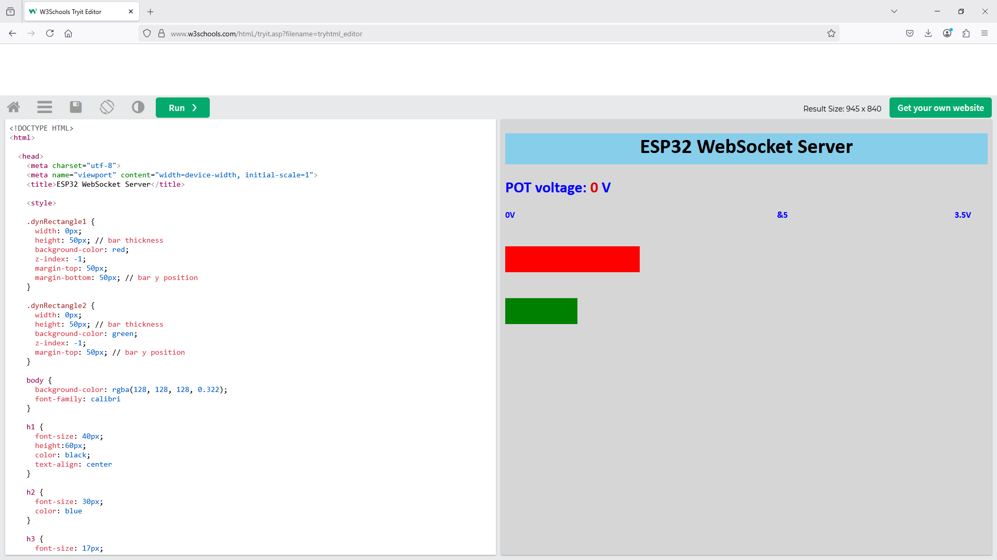Select the W3Schools Tryit Editor tab
The image size is (997, 560).
(73, 11)
